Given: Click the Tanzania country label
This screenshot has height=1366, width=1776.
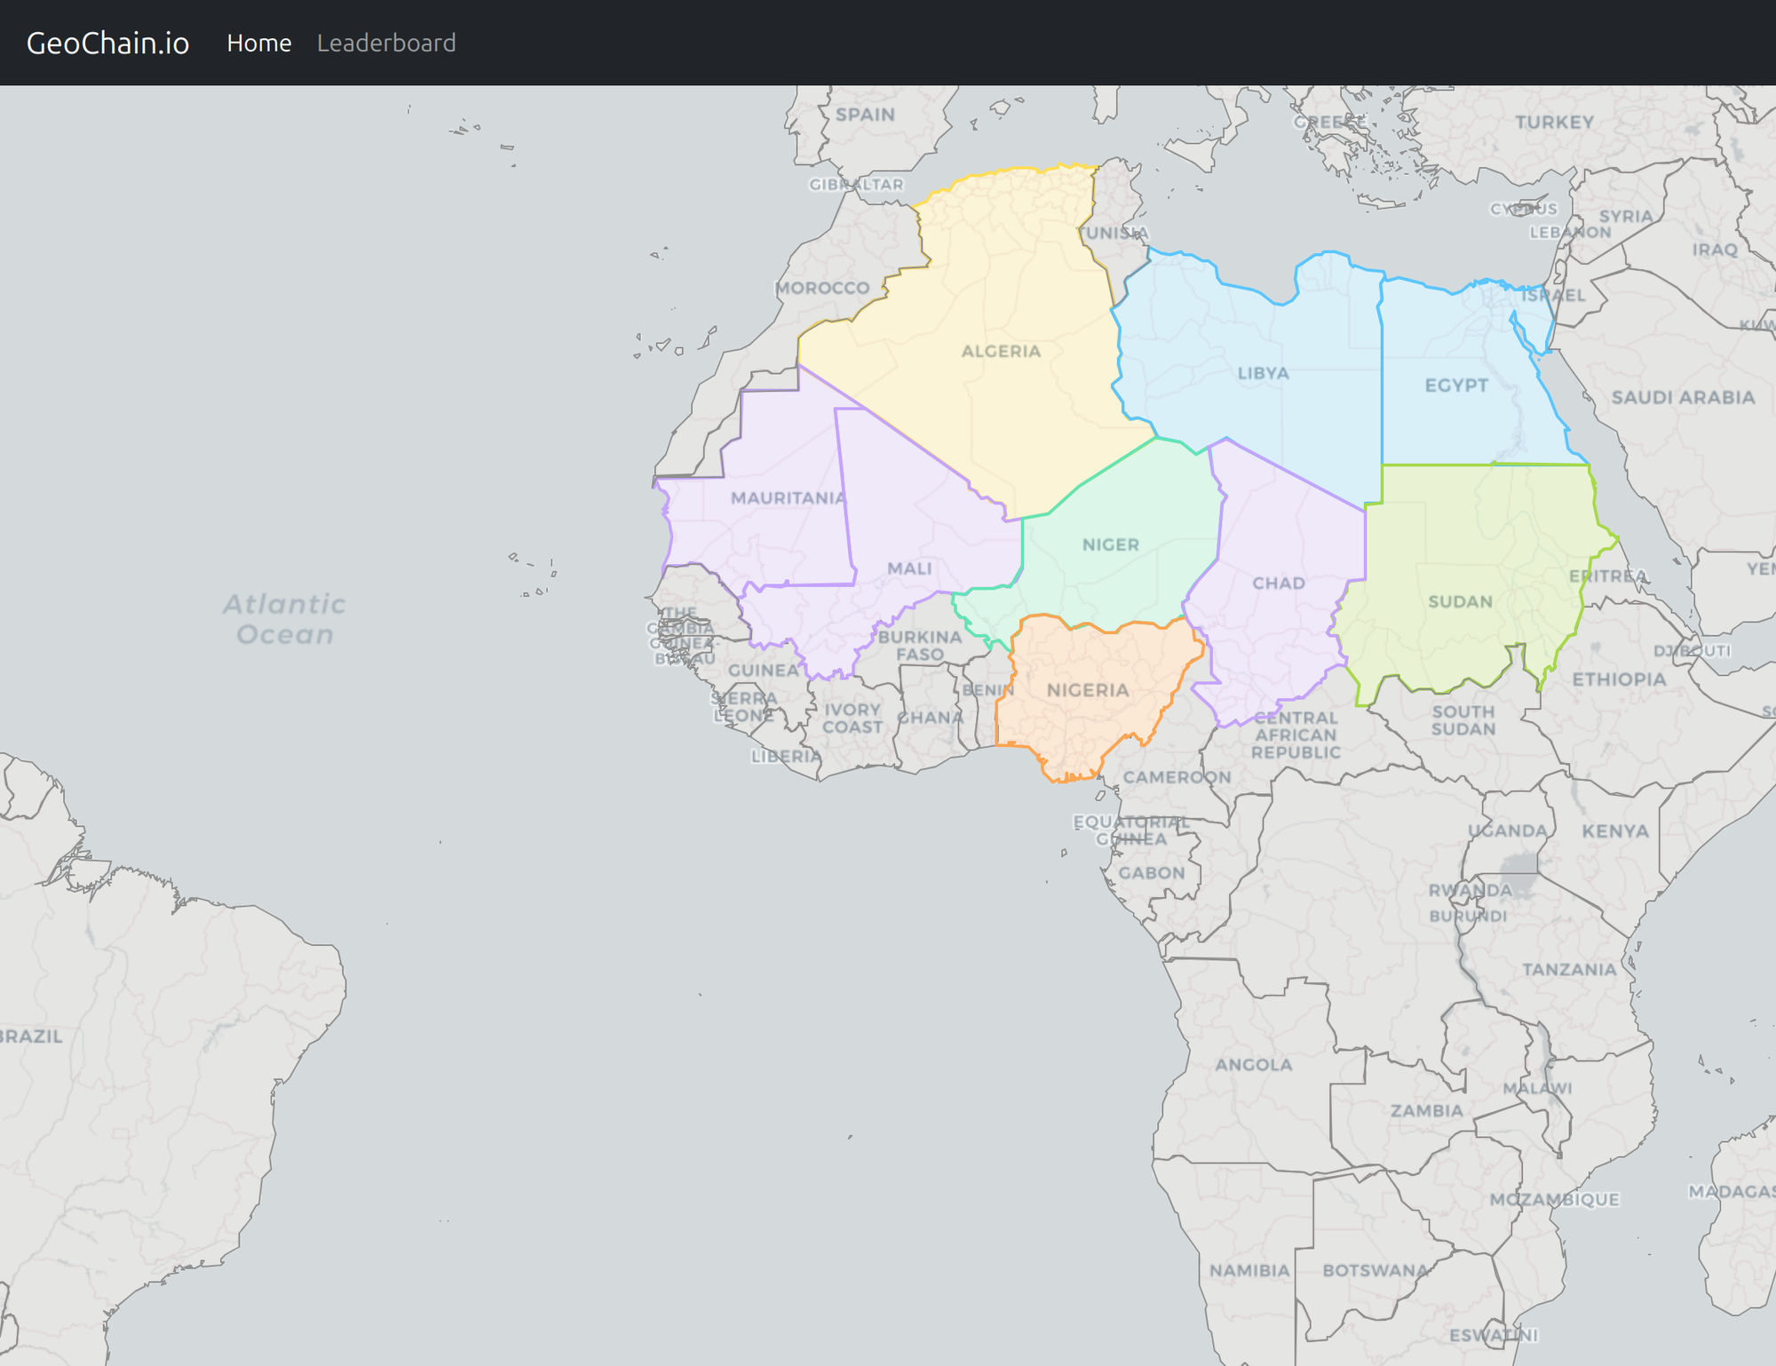Looking at the screenshot, I should (x=1569, y=969).
